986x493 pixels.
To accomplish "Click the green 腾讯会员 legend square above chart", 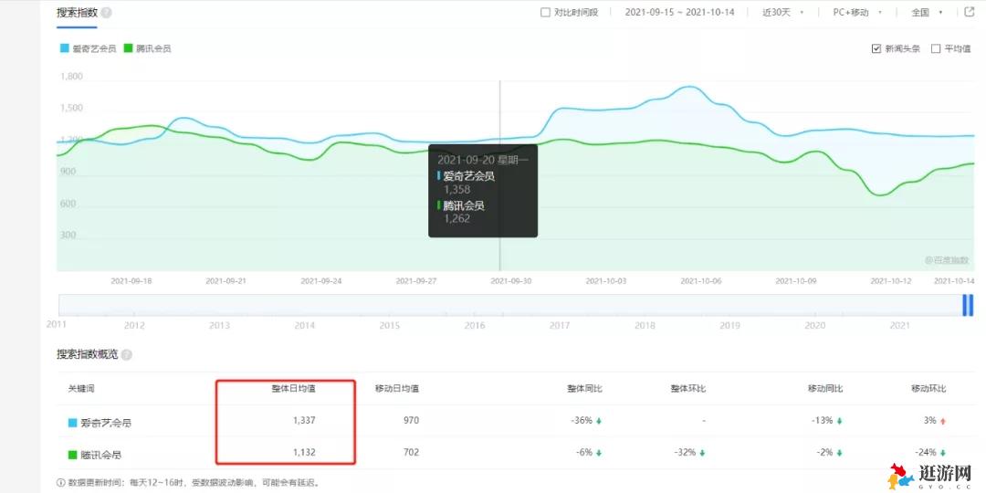I will 129,48.
